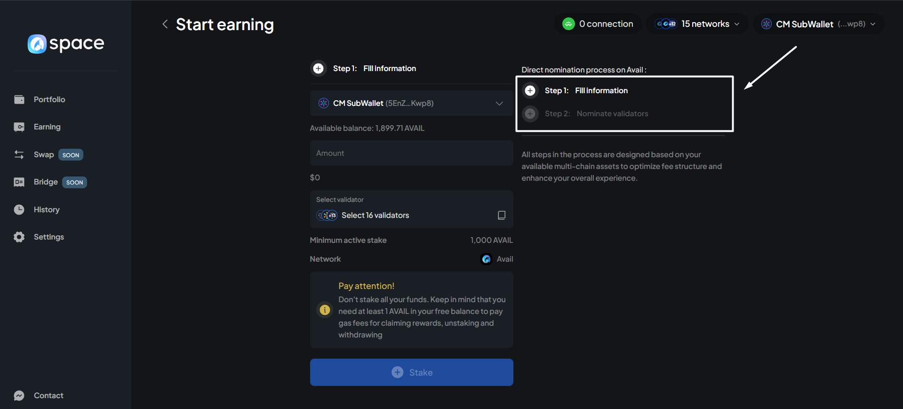Click the Swap arrows icon
This screenshot has height=409, width=903.
[x=19, y=154]
